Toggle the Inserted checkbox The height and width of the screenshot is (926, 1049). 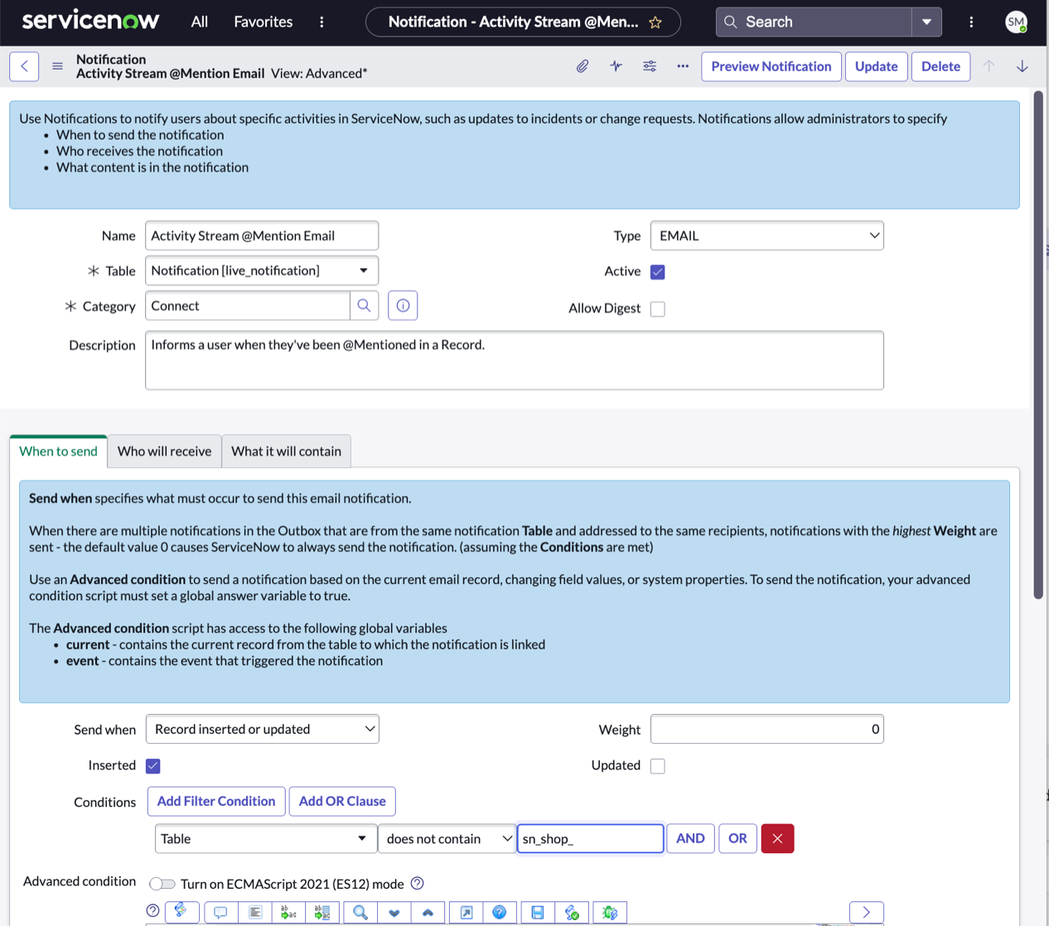pos(153,766)
